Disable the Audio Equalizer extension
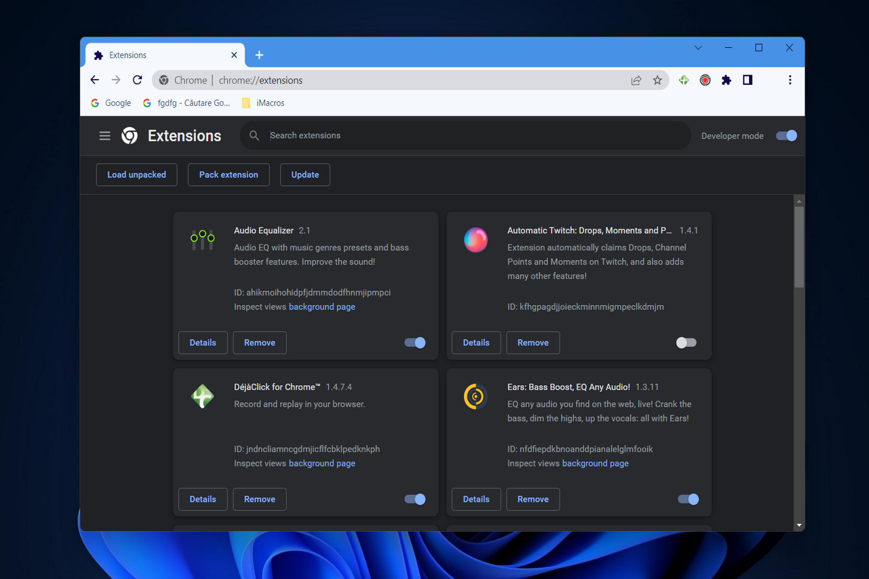869x579 pixels. tap(415, 343)
